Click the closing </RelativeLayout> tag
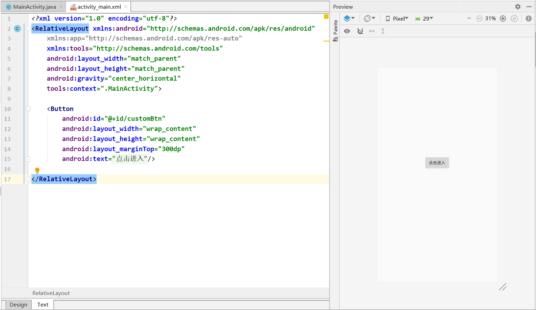The height and width of the screenshot is (310, 536). pyautogui.click(x=64, y=179)
